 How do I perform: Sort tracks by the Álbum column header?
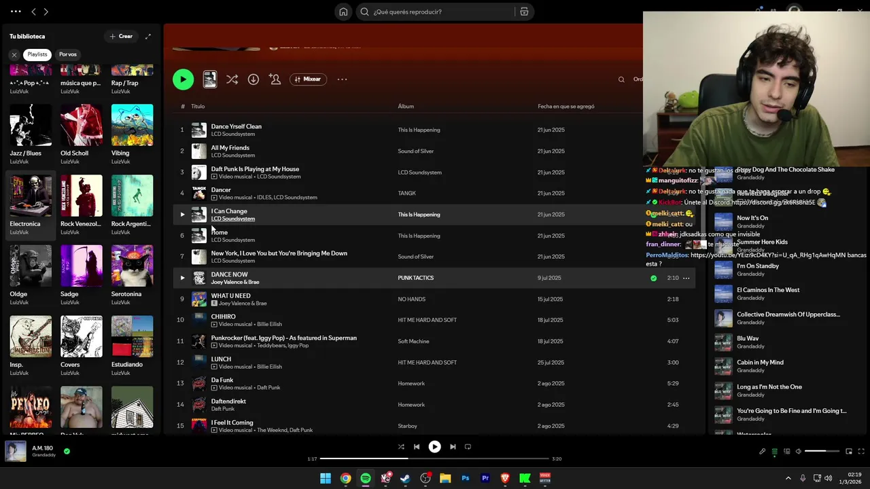pos(406,106)
